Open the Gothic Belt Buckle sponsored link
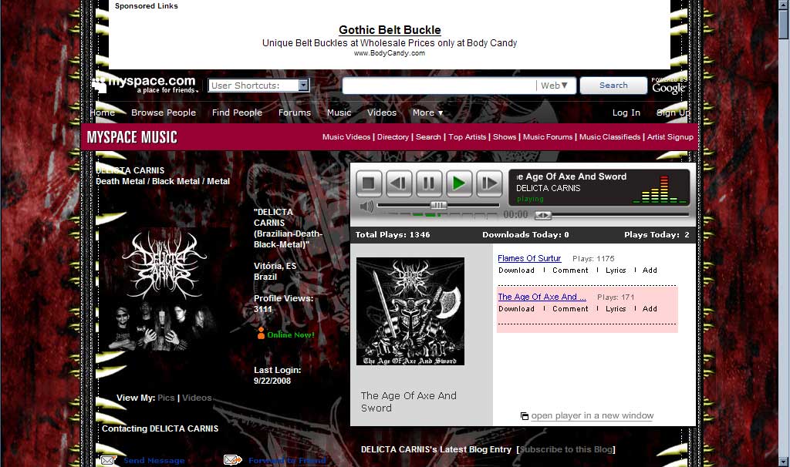This screenshot has width=790, height=467. tap(390, 30)
